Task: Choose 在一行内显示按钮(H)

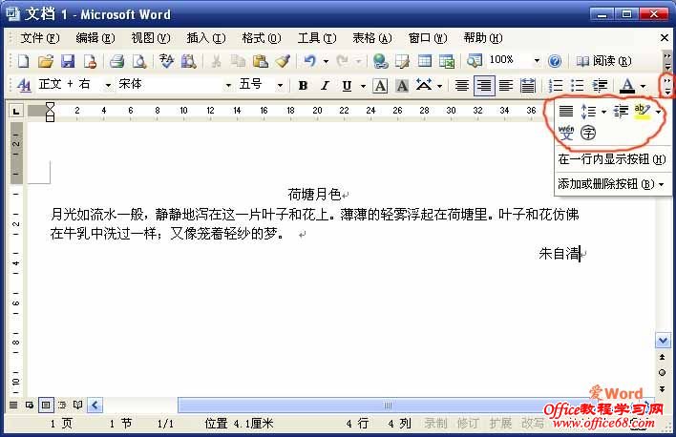Action: click(x=612, y=159)
